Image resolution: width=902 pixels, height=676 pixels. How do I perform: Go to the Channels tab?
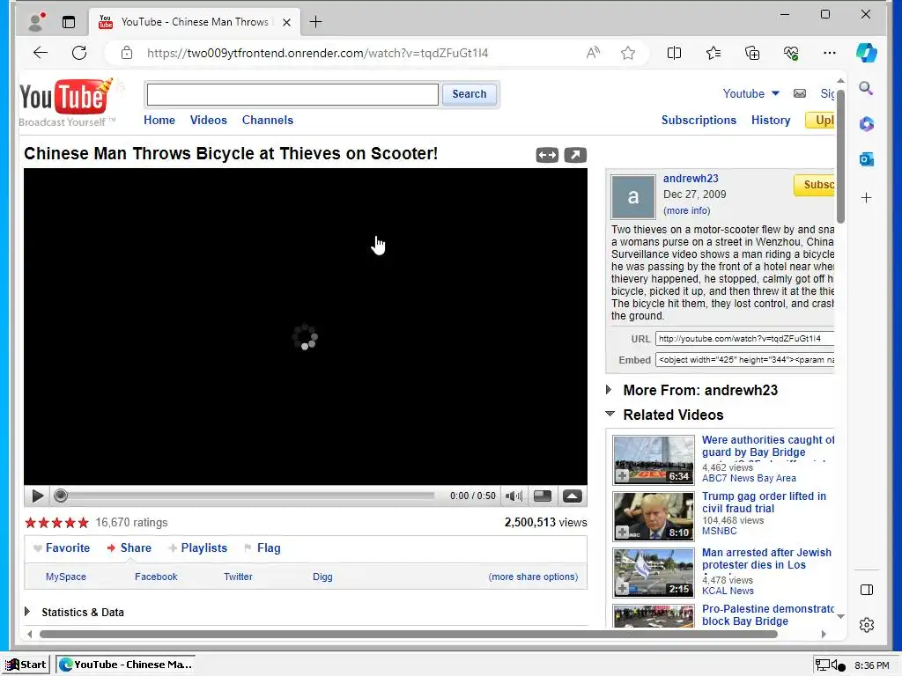[268, 120]
